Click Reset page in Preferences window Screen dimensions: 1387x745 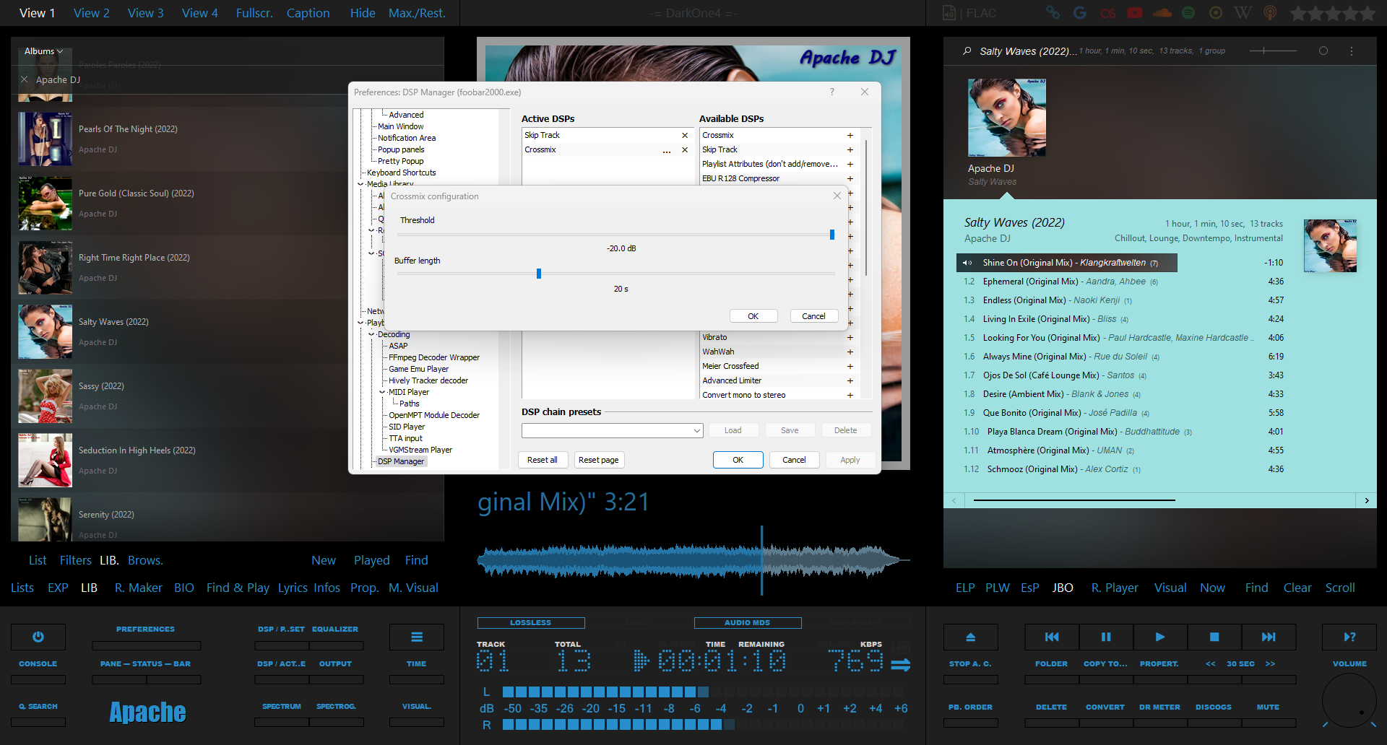pos(599,460)
